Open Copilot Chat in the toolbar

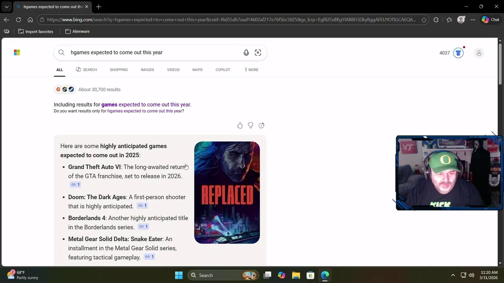coord(491,20)
